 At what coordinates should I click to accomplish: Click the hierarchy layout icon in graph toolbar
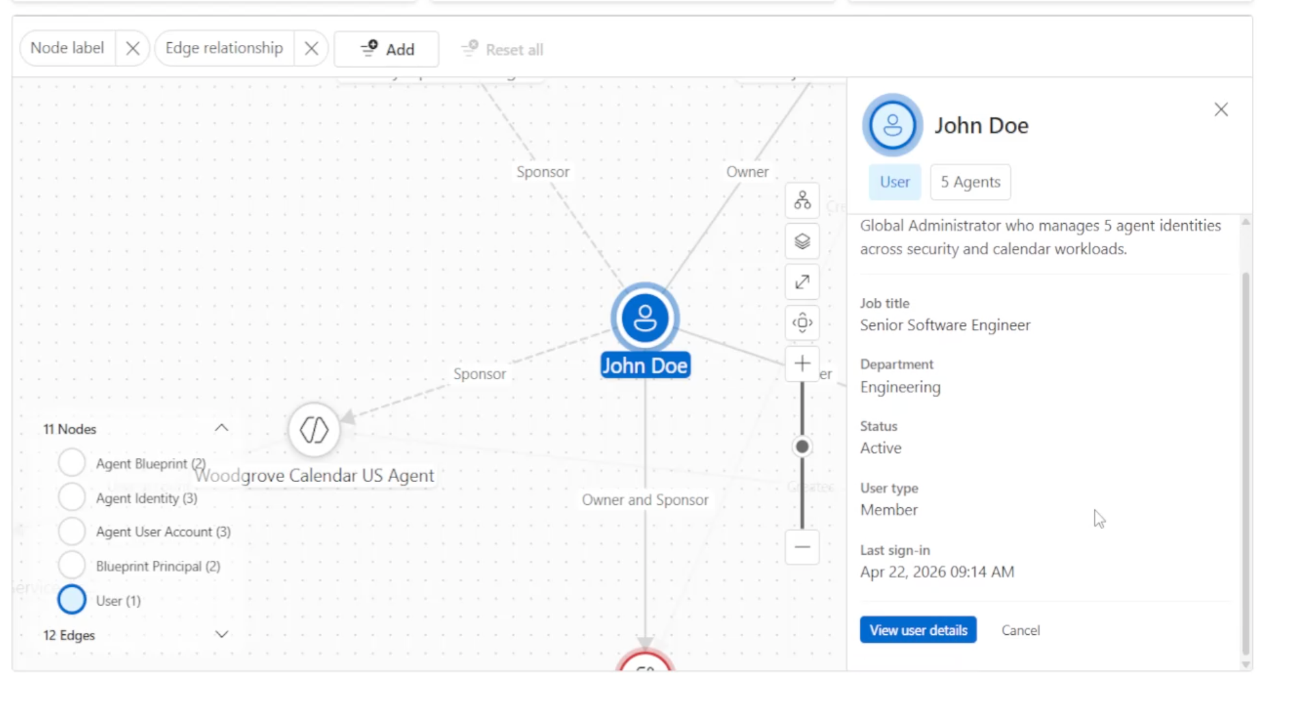pos(802,200)
